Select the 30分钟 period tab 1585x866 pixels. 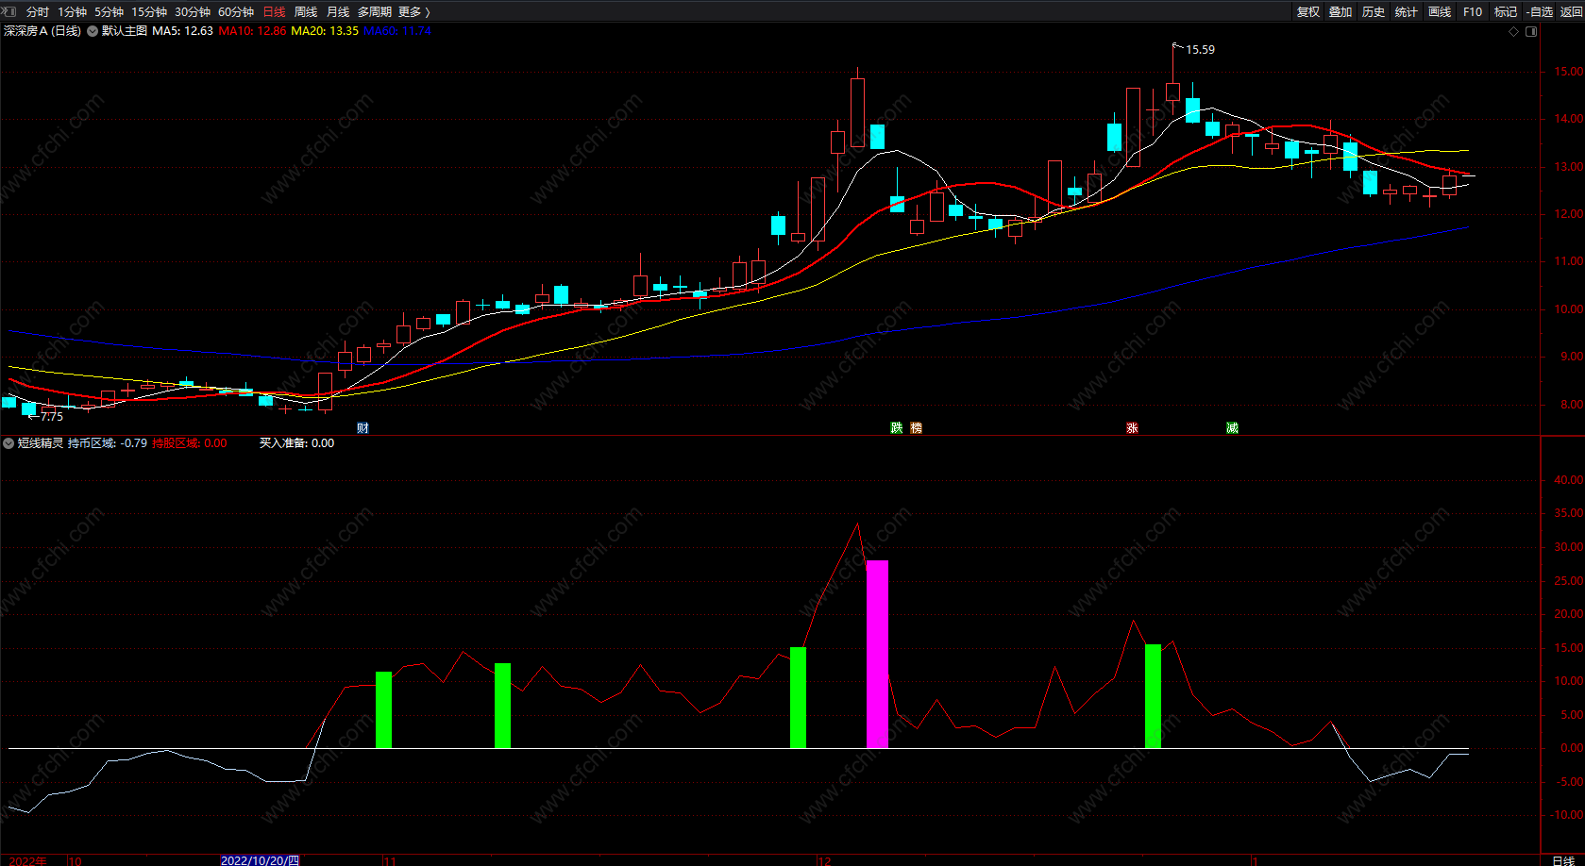pos(193,12)
